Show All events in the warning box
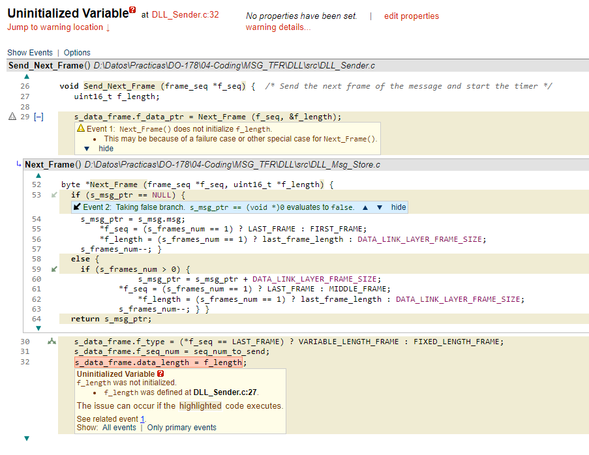589x455 pixels. (x=119, y=428)
